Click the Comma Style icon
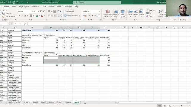 point(93,16)
